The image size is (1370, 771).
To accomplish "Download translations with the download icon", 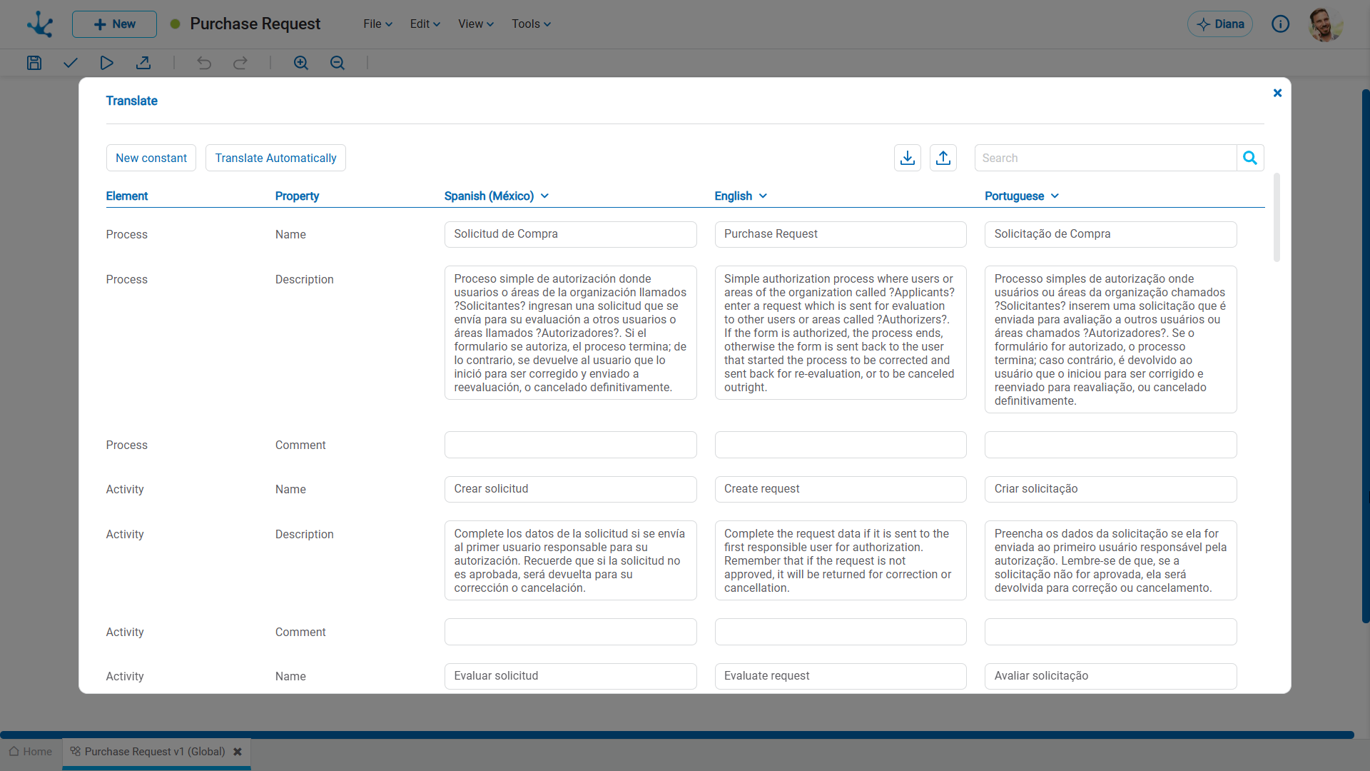I will (x=908, y=158).
